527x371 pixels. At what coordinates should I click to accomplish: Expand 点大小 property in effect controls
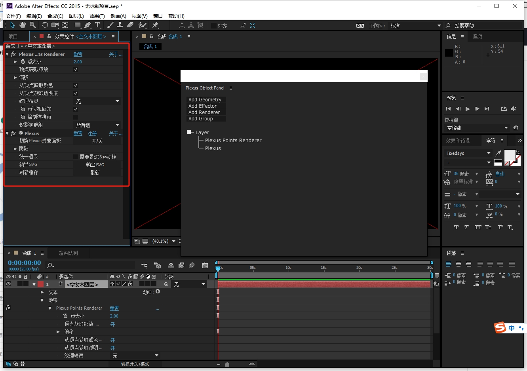(x=15, y=61)
